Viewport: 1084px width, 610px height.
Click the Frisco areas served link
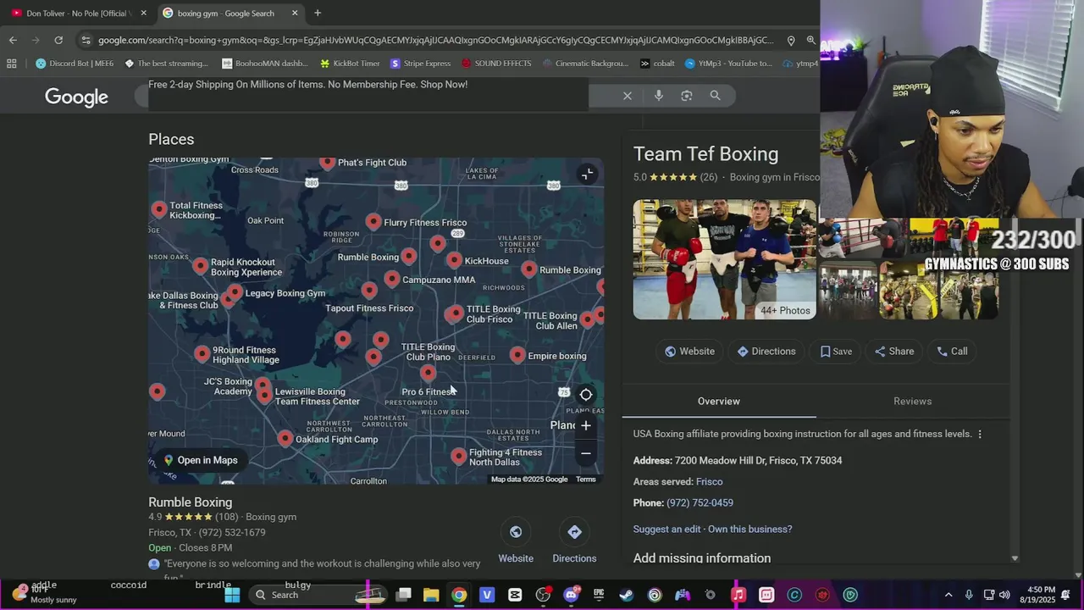[x=709, y=482]
